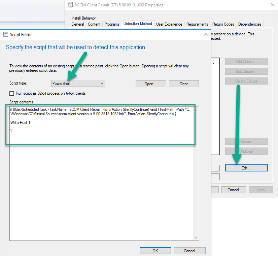
Task: Open the Script type PowerShell dropdown
Action: point(78,84)
